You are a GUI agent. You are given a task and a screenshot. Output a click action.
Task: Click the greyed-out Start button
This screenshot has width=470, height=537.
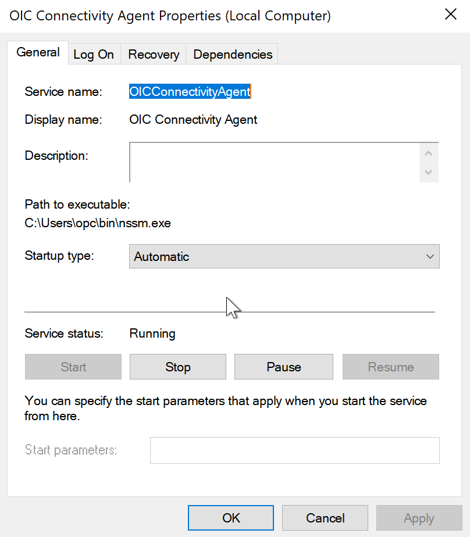click(x=73, y=367)
